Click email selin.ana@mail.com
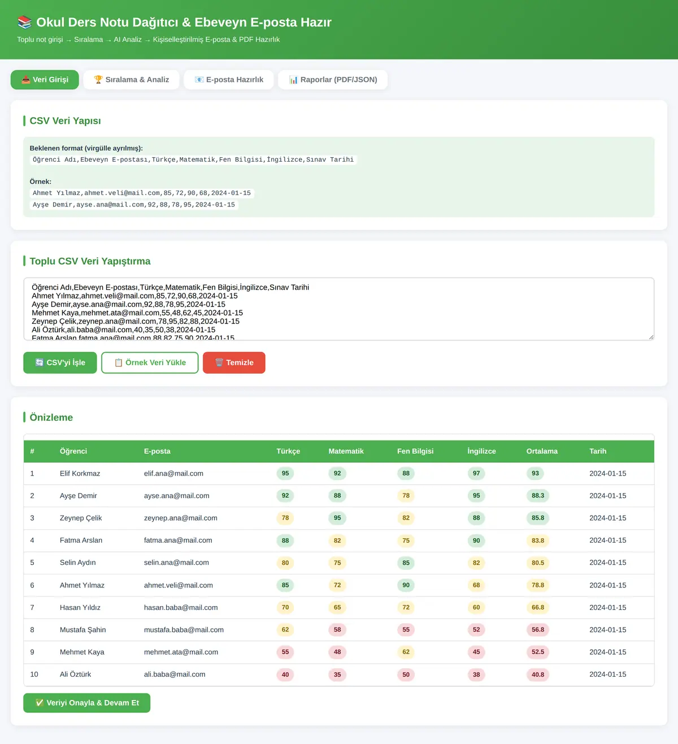The width and height of the screenshot is (678, 744). pos(176,563)
